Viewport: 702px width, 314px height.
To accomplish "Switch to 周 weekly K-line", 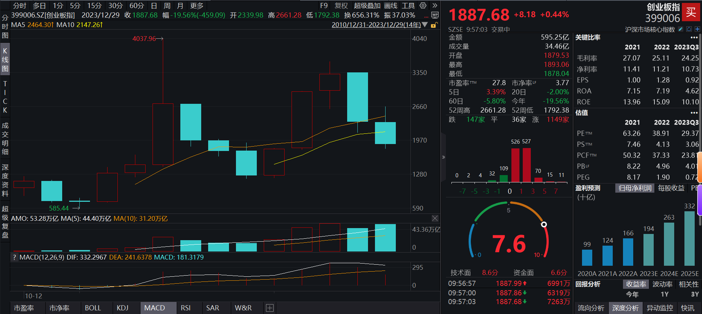I will tap(167, 5).
